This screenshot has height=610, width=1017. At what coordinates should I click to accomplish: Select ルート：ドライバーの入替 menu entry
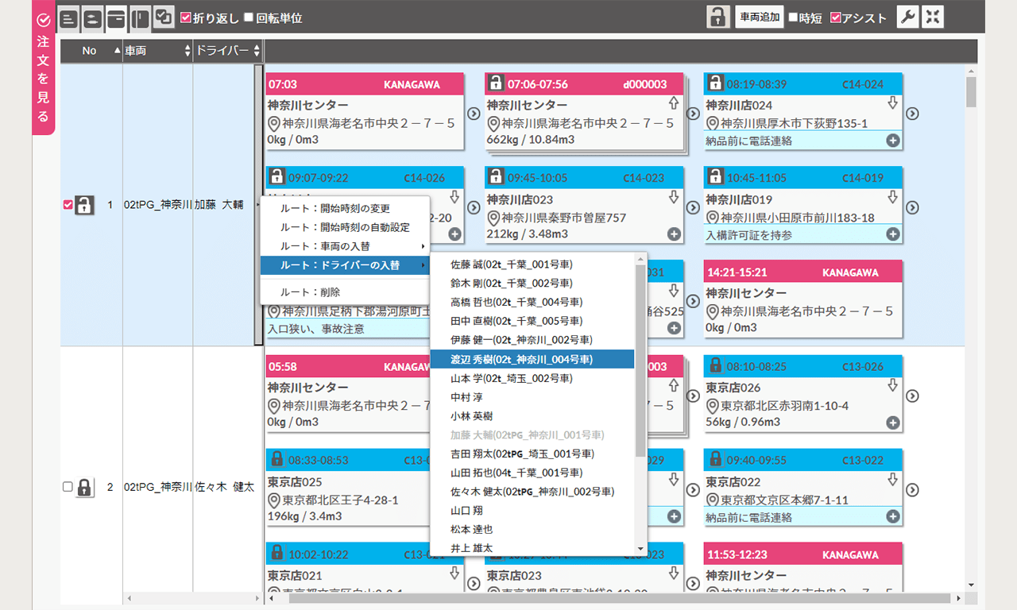(345, 265)
